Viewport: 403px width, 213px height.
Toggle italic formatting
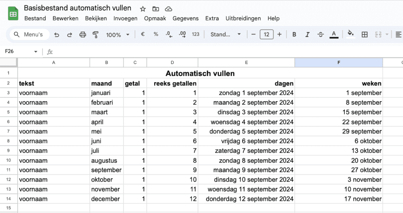pos(307,35)
